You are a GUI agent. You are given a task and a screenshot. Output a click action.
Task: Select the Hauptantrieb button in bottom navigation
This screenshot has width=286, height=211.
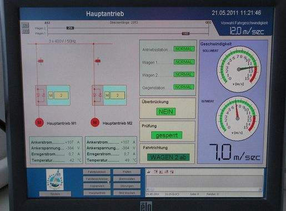pos(97,193)
